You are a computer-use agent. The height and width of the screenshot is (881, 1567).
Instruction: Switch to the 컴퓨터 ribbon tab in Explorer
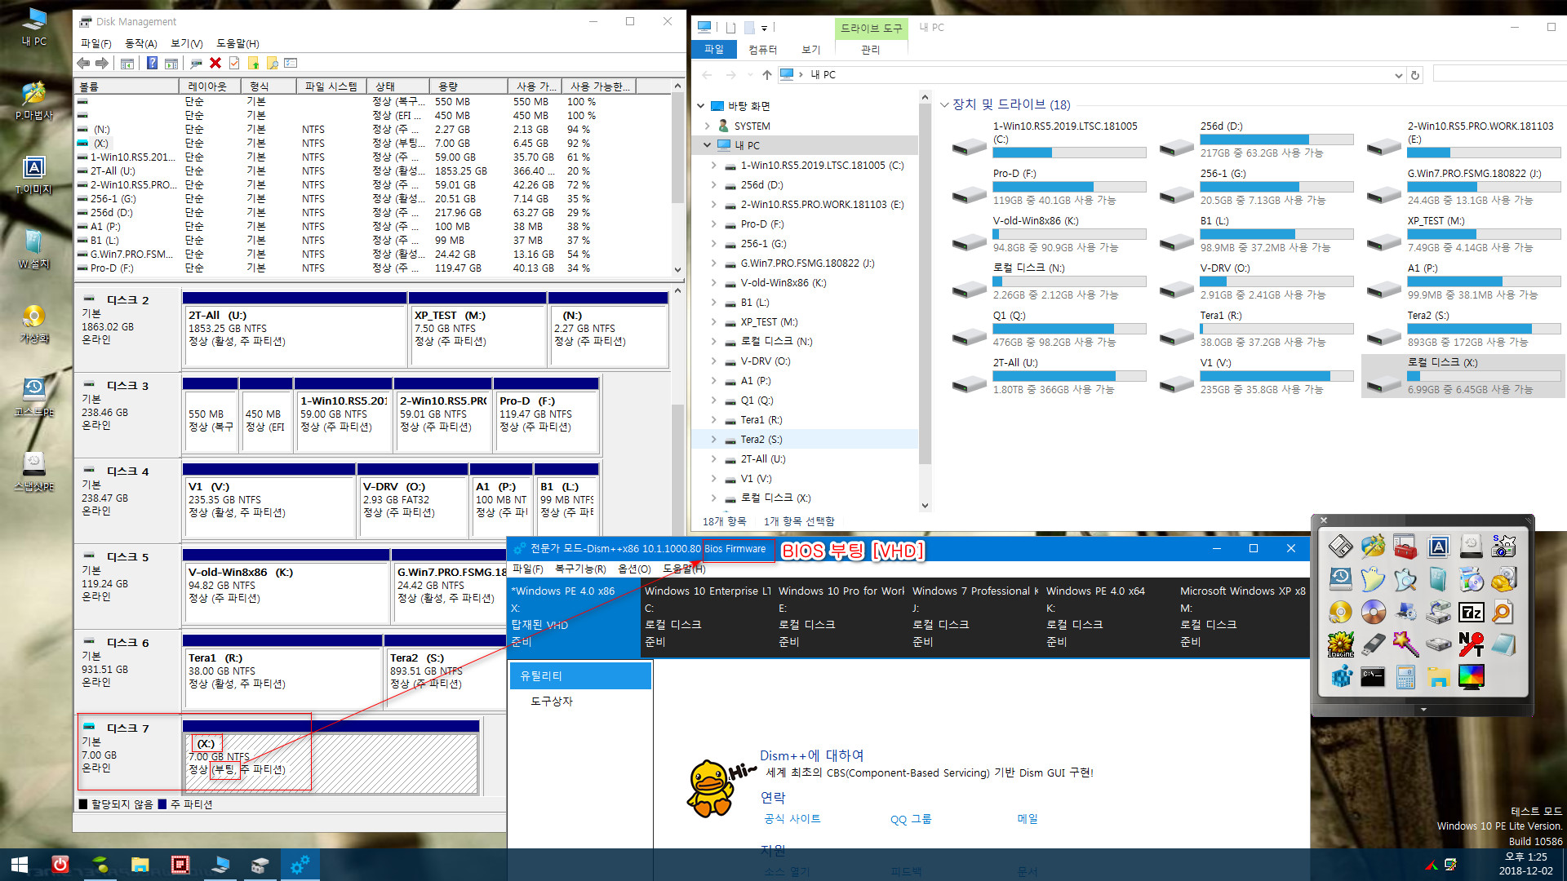pos(762,50)
